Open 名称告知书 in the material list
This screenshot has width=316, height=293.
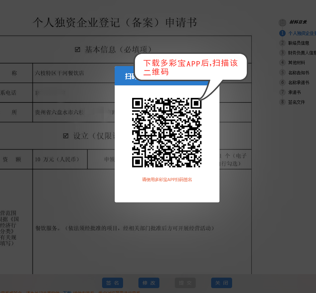299,72
